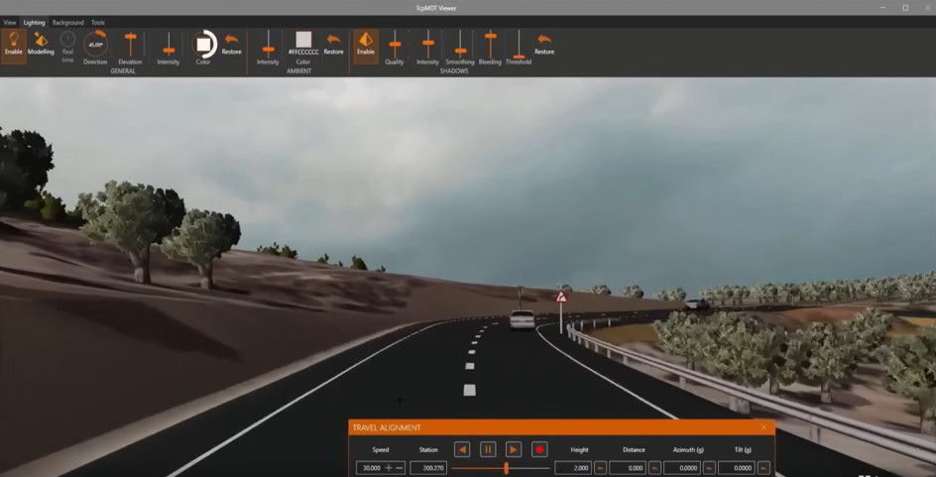Click the Station field showing 200.270

coord(428,468)
